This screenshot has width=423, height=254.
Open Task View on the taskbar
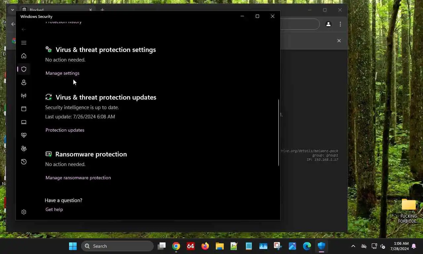[162, 246]
